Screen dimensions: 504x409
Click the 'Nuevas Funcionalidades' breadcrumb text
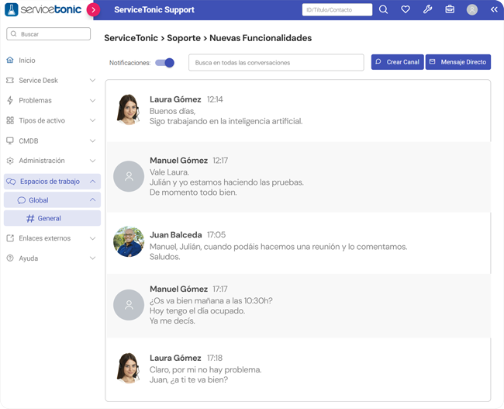pyautogui.click(x=261, y=38)
